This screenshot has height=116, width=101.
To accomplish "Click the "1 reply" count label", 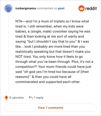I will pos(39,98).
